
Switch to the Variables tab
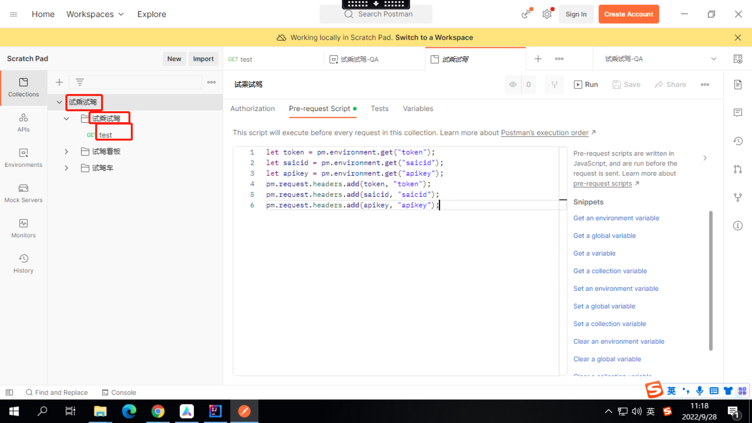pos(418,108)
